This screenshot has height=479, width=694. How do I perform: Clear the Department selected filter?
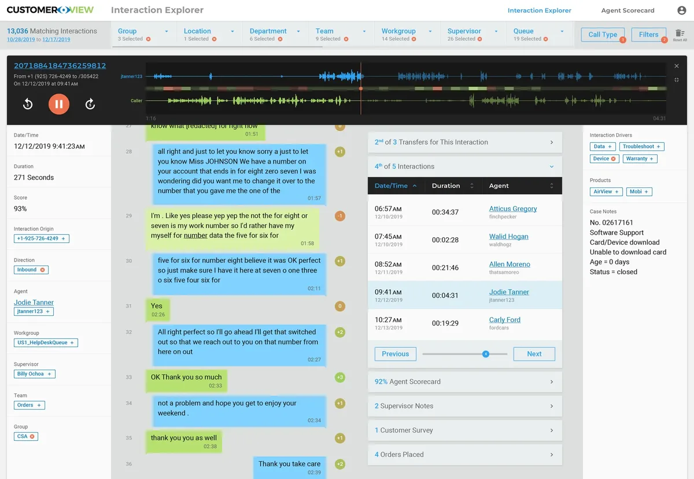280,39
